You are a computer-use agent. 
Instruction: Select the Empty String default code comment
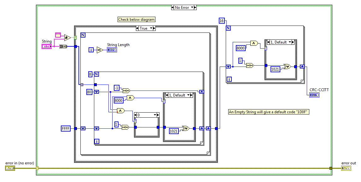click(x=269, y=112)
